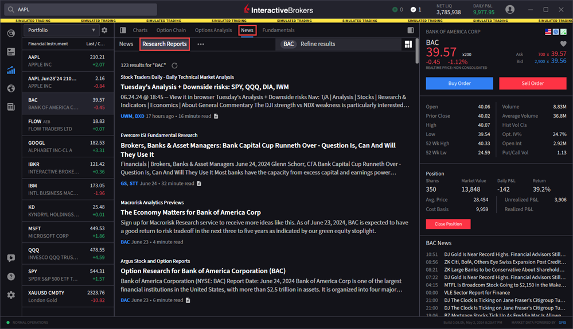Click the AAPL search input field
Image resolution: width=573 pixels, height=329 pixels.
point(81,10)
